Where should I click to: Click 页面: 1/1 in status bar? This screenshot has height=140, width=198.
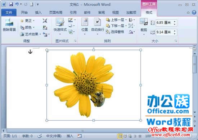pos(10,136)
